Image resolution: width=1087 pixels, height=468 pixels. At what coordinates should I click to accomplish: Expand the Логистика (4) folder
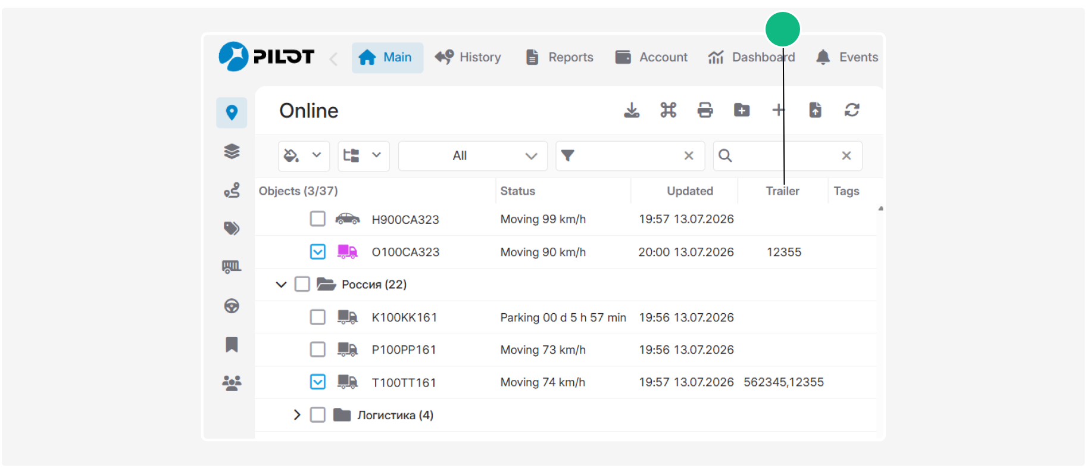[296, 415]
